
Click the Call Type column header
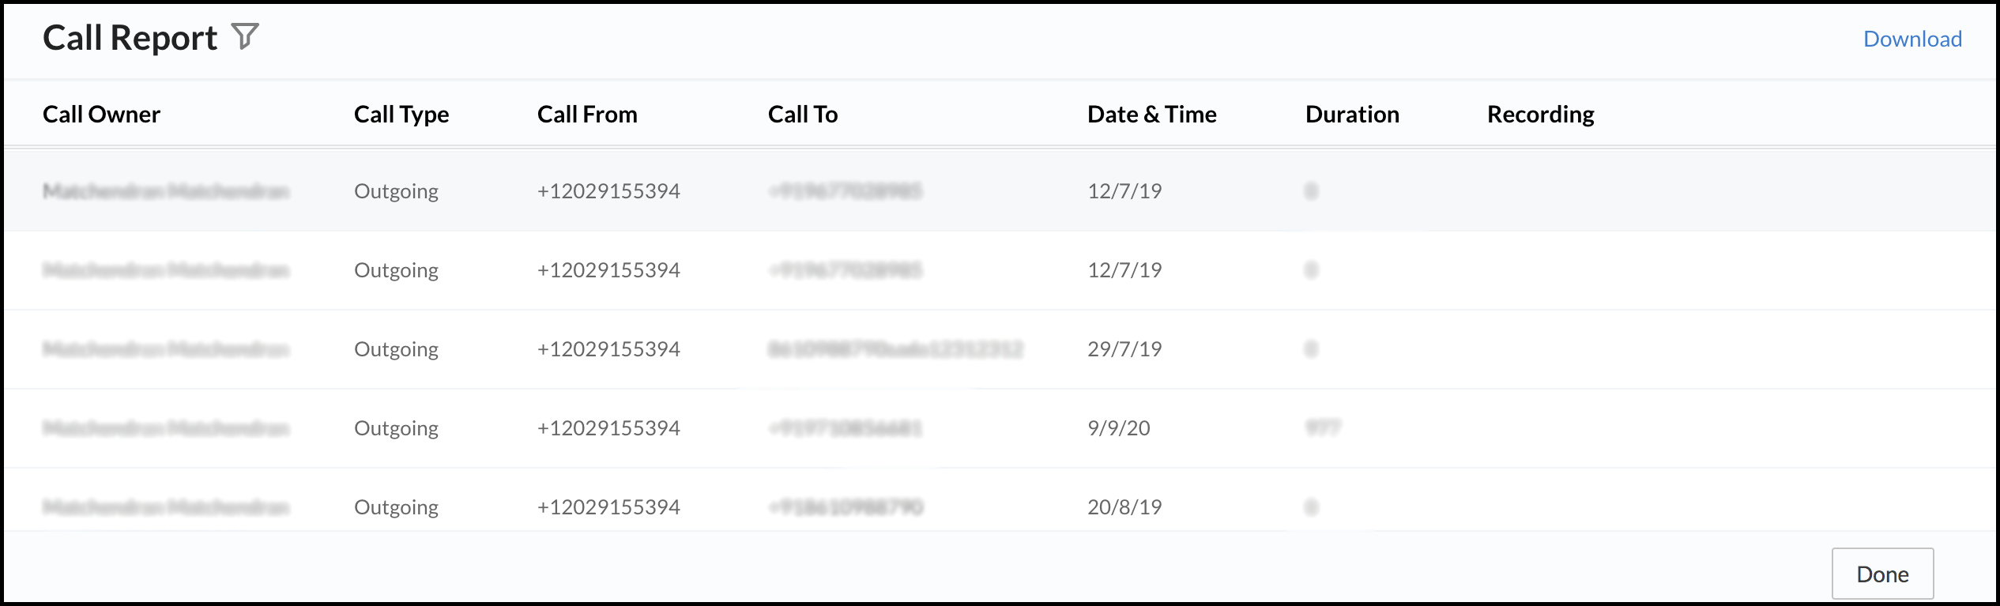point(401,115)
